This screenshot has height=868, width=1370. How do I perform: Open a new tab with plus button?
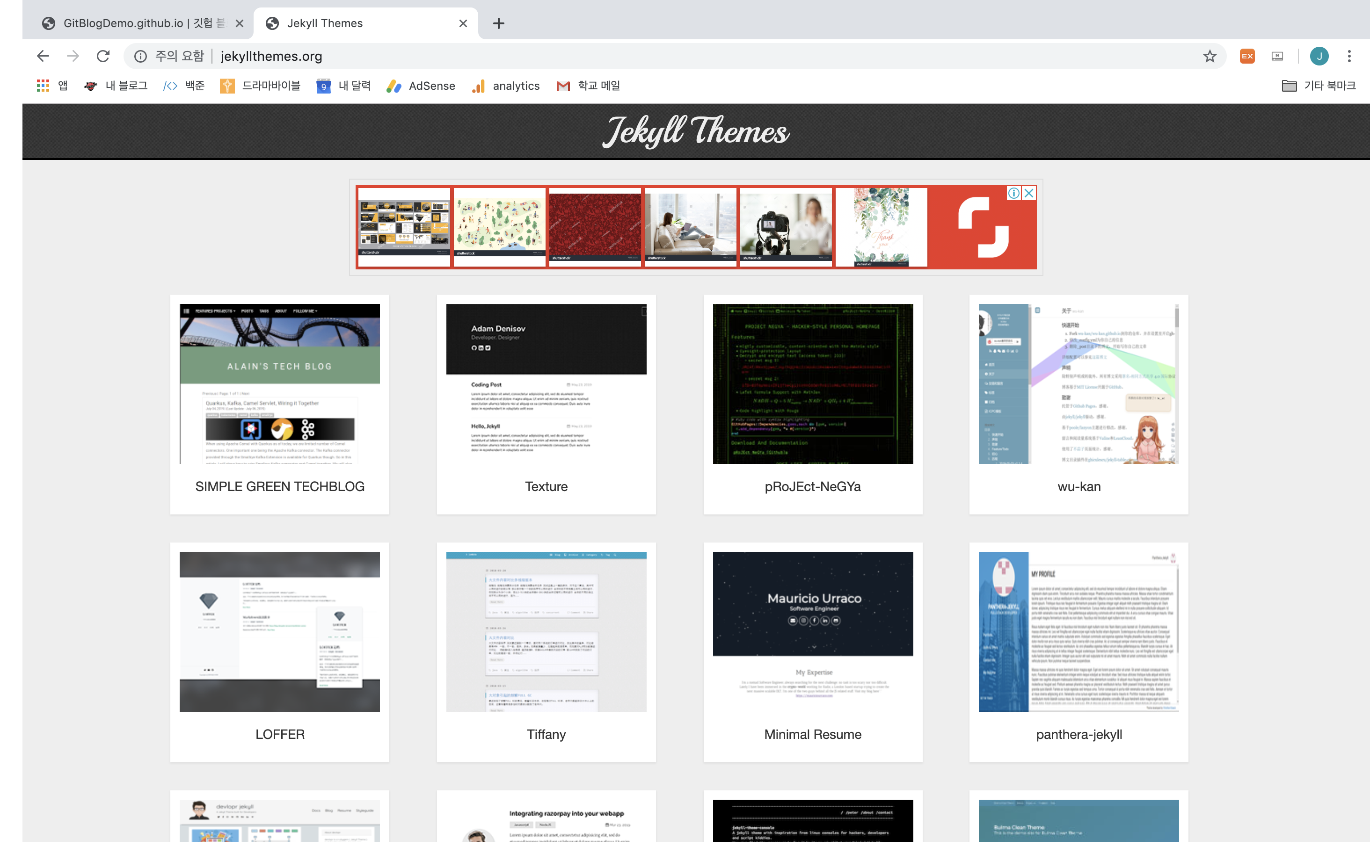point(498,23)
